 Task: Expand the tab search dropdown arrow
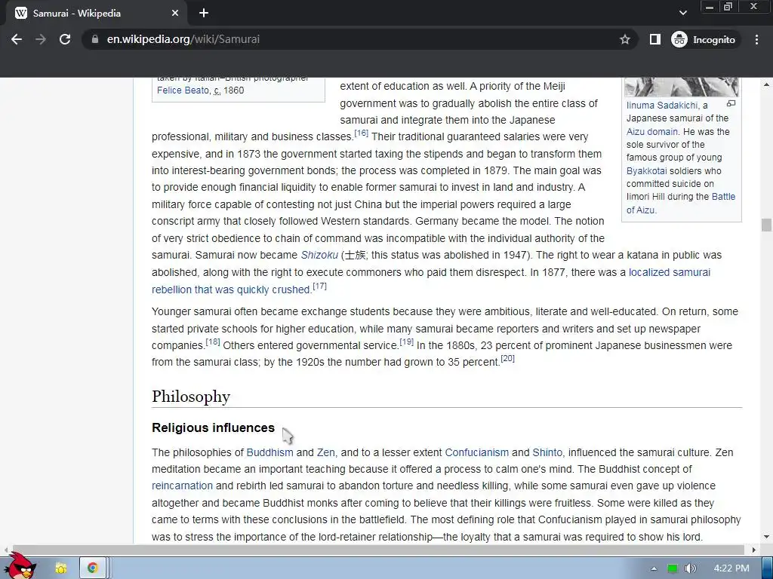click(x=682, y=13)
